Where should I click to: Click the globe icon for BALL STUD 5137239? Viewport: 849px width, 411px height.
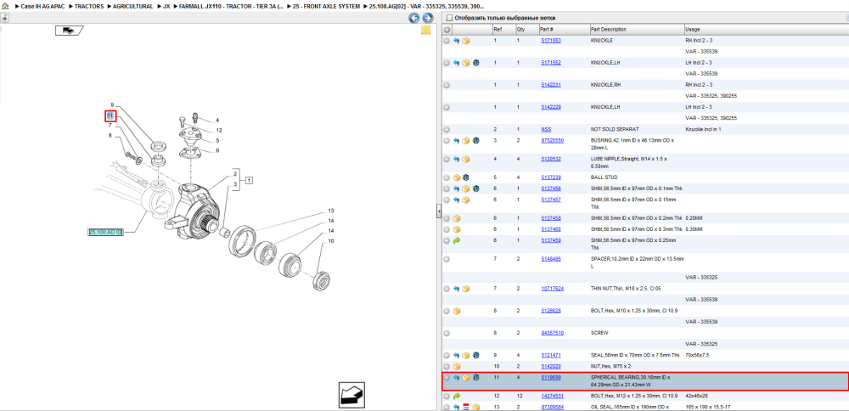pyautogui.click(x=465, y=177)
